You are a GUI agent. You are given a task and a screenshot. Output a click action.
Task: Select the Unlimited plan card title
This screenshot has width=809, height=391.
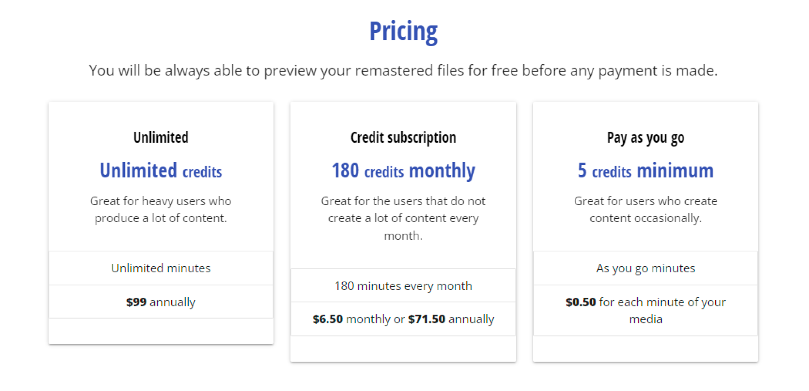point(161,138)
